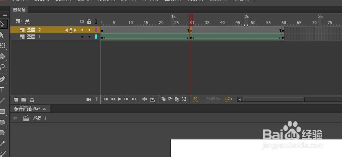Click layer highlight icon next to 关

(18, 21)
